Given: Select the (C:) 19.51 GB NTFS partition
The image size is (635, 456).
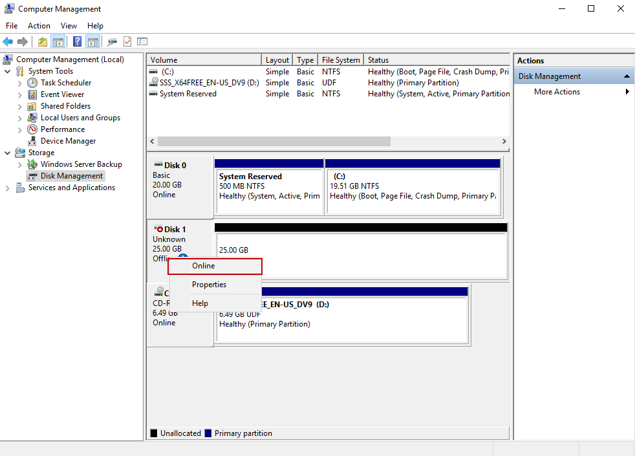Looking at the screenshot, I should 412,190.
